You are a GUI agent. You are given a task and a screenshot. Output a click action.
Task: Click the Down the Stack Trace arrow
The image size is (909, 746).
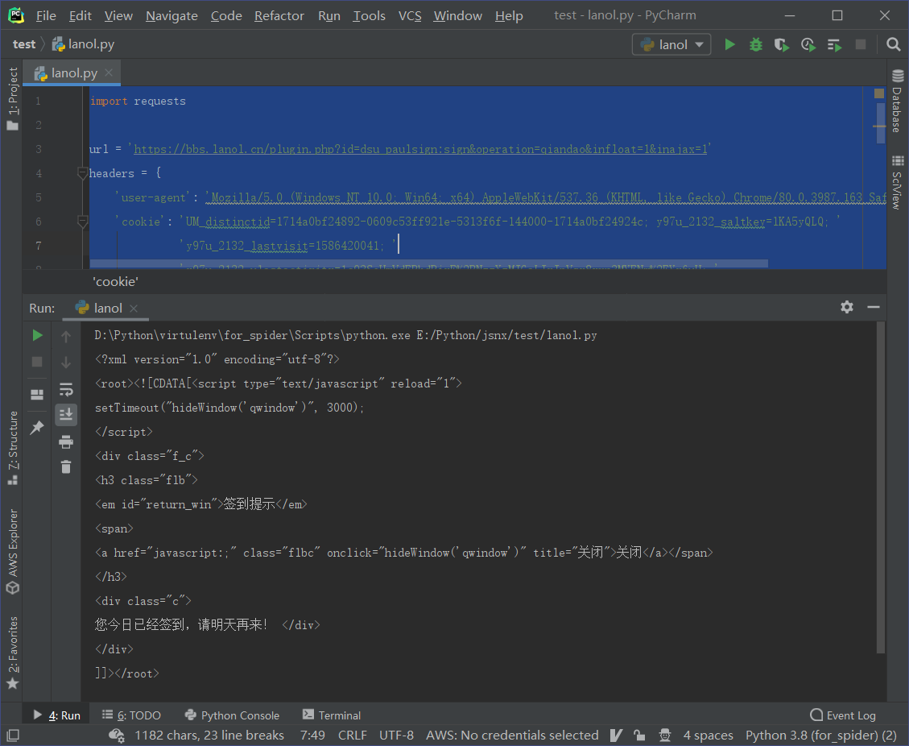[66, 363]
